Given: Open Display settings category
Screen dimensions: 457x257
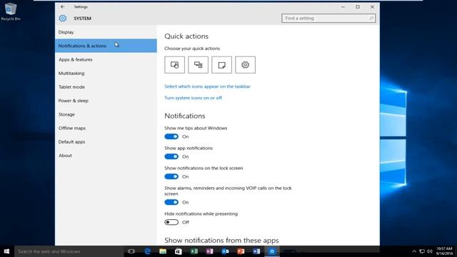Looking at the screenshot, I should pyautogui.click(x=106, y=32).
